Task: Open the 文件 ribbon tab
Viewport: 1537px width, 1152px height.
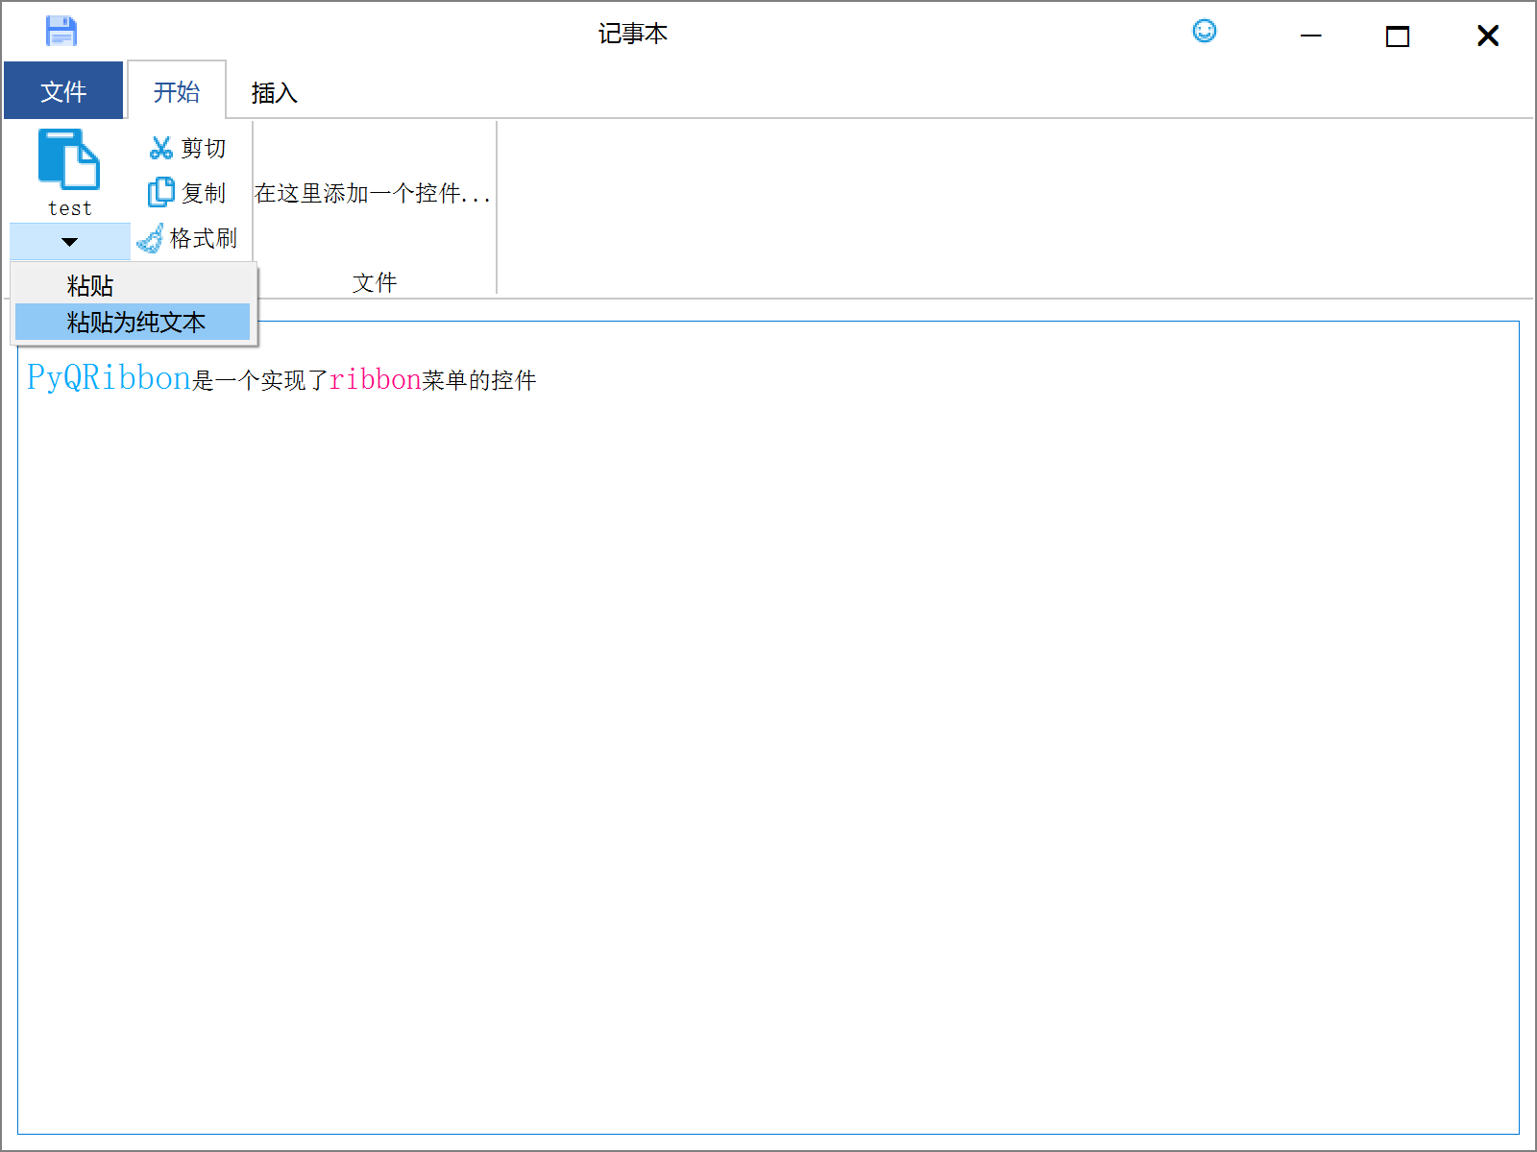Action: [x=63, y=90]
